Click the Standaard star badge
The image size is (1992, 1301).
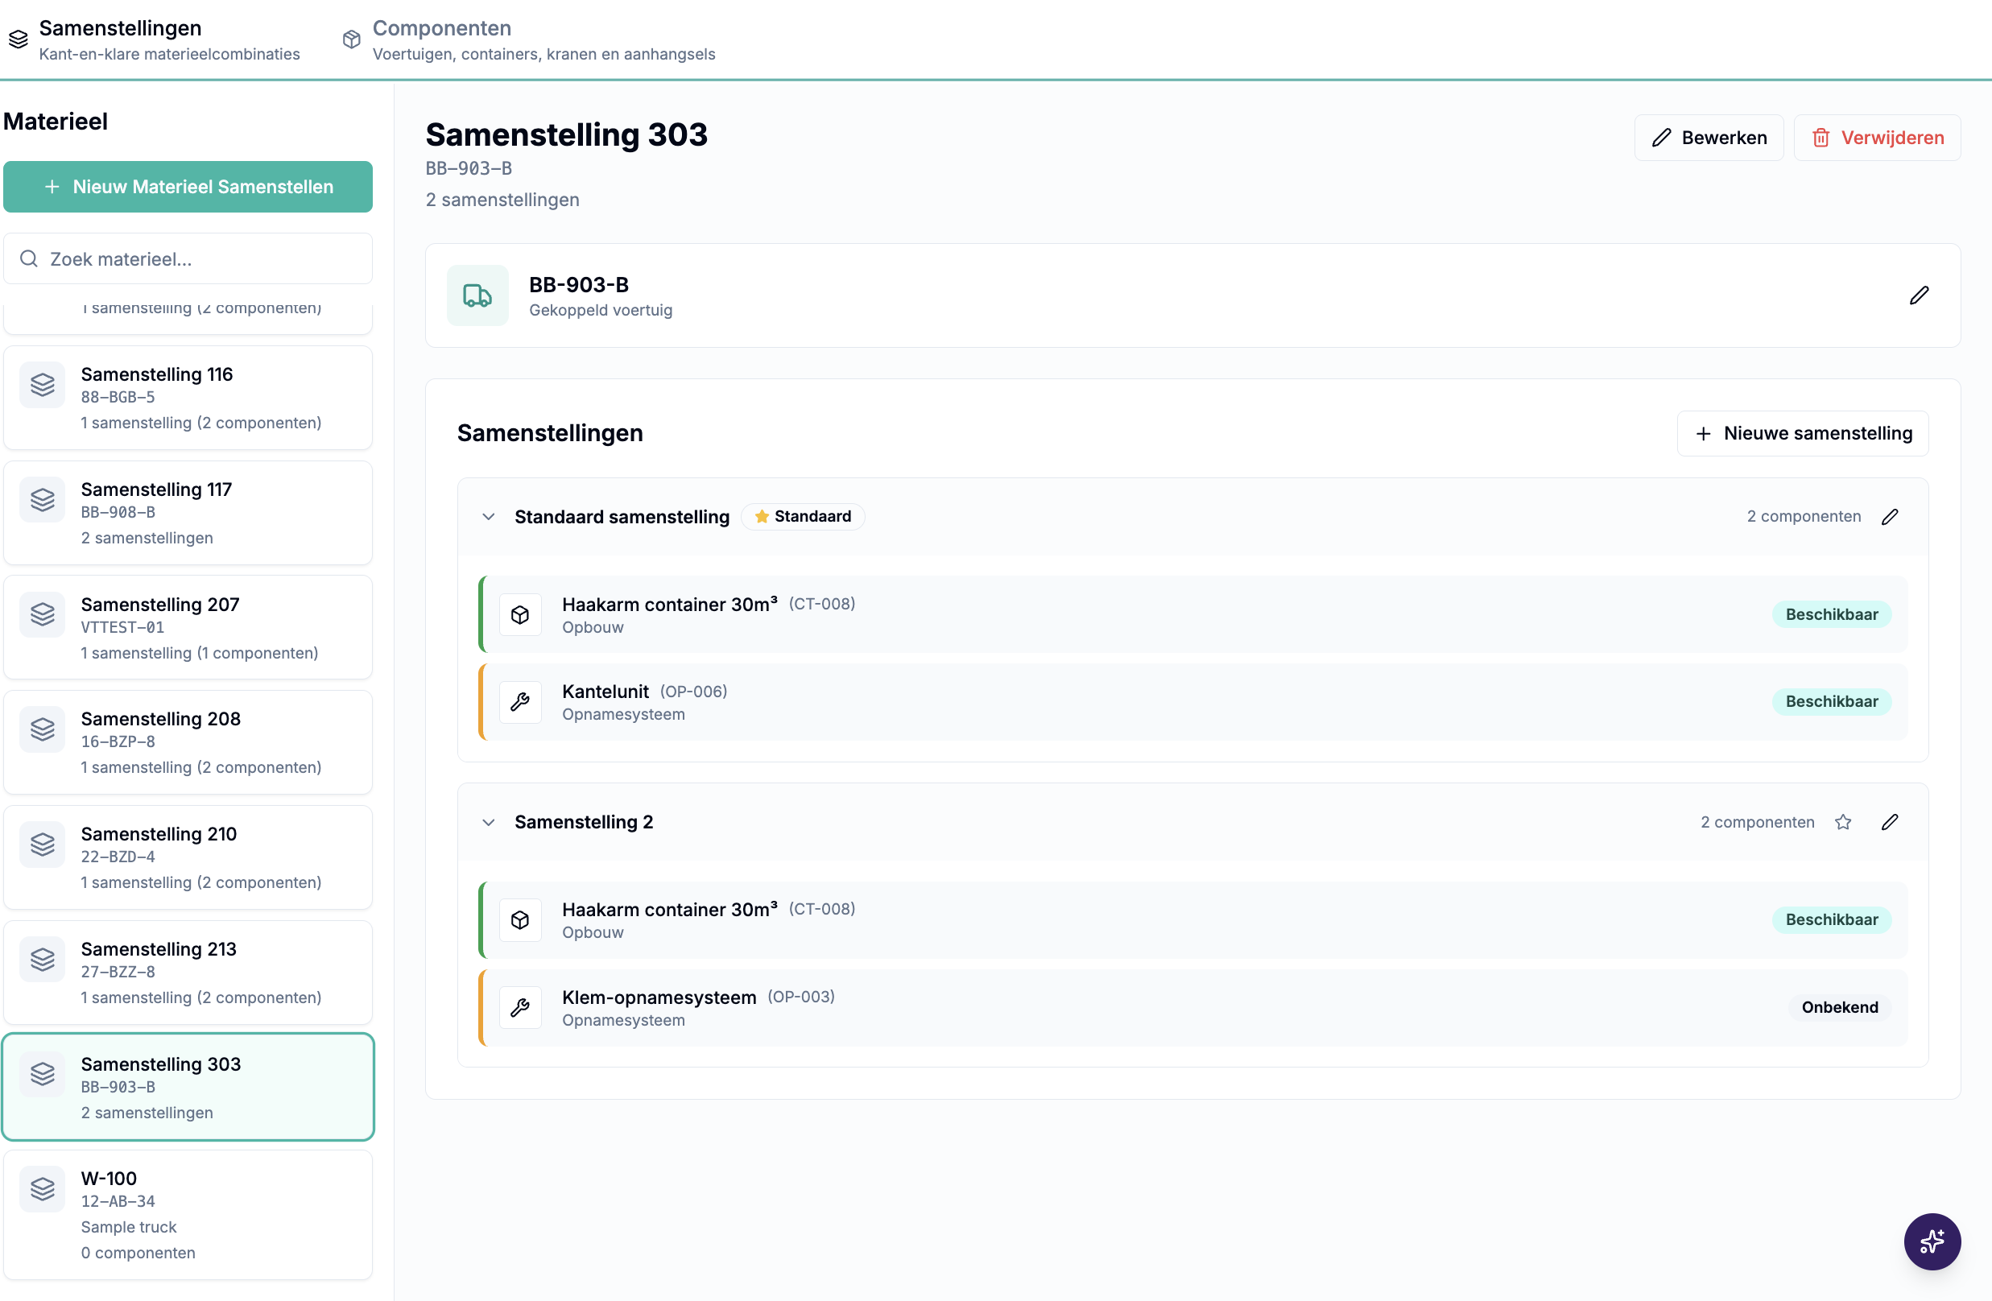[x=803, y=517]
